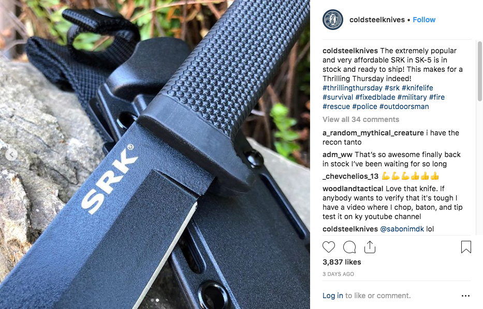Open the comment bubble icon
The height and width of the screenshot is (309, 483).
pos(349,247)
